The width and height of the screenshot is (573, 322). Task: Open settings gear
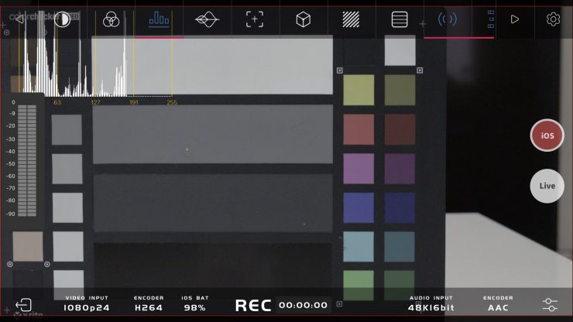point(553,19)
